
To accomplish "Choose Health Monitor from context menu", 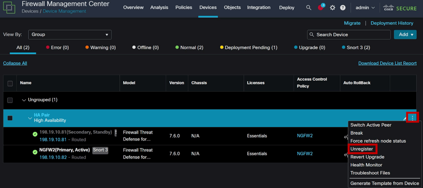I will tap(366, 165).
